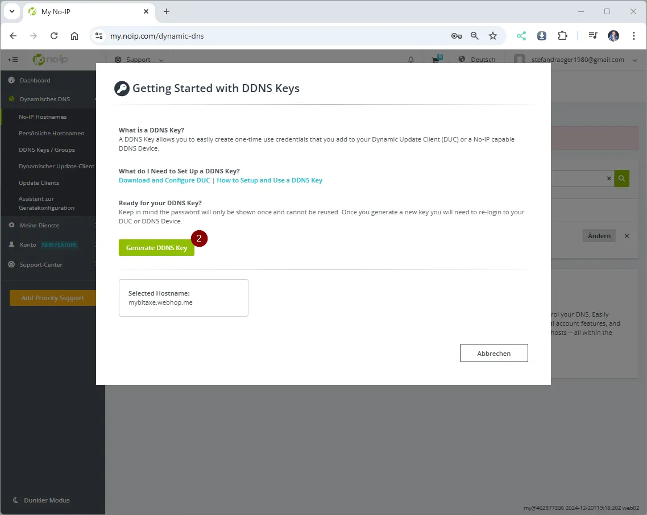Click the zoom magnifier icon in address bar
The height and width of the screenshot is (515, 647).
click(475, 36)
